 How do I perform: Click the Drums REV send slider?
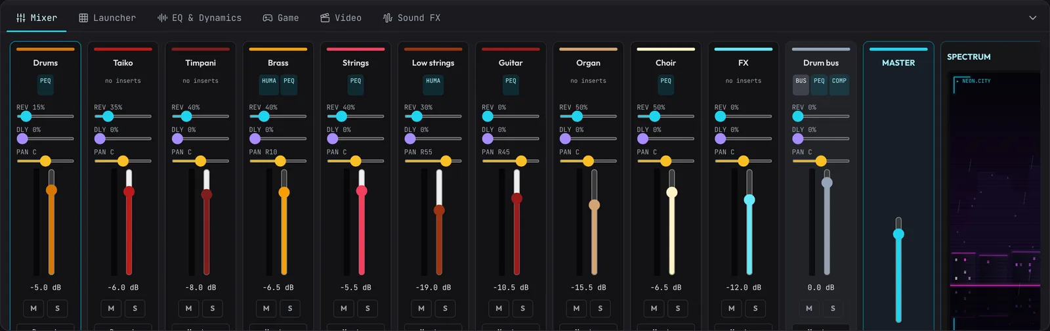pos(45,116)
